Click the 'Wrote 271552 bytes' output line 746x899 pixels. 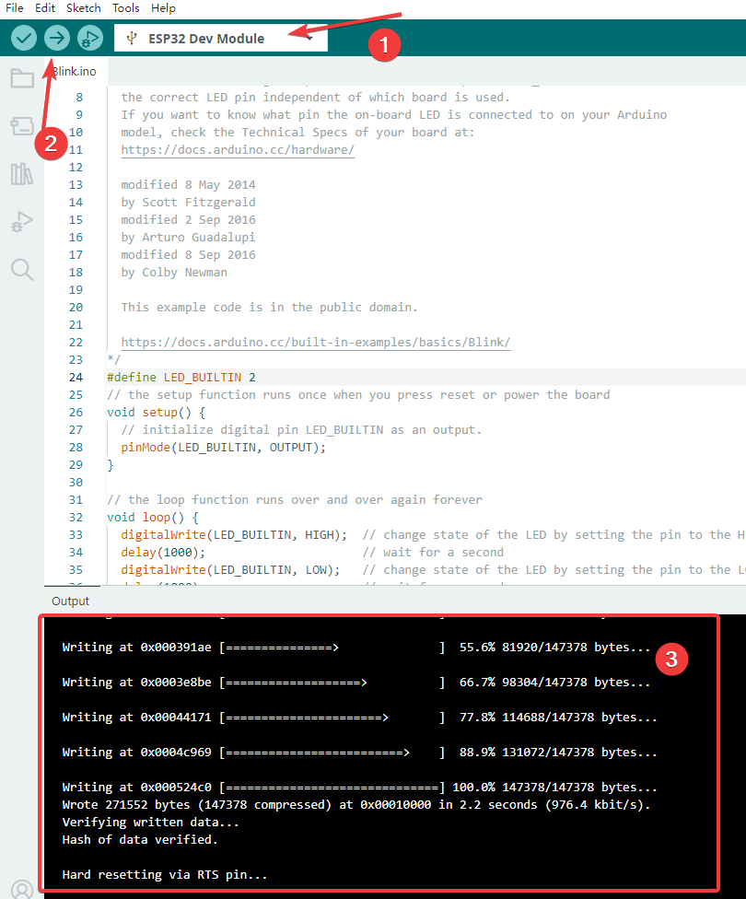pyautogui.click(x=356, y=804)
